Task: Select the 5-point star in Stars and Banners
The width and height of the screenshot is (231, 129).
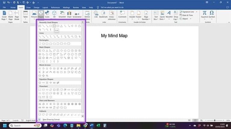Action: coord(51,104)
